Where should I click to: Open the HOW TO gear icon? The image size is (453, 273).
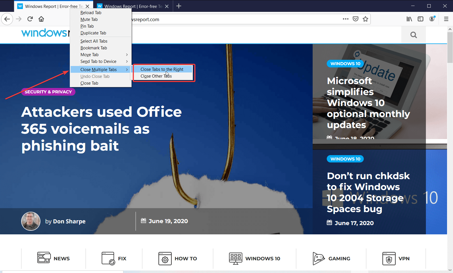(x=165, y=258)
